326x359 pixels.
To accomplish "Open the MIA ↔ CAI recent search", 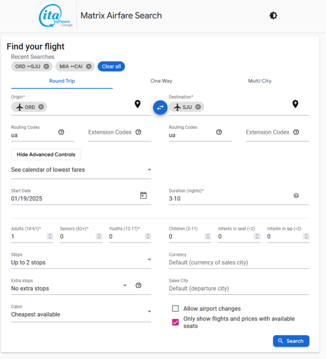I will (71, 66).
